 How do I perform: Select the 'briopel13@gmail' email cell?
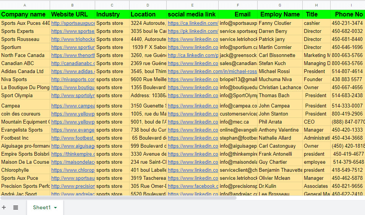pyautogui.click(x=238, y=80)
